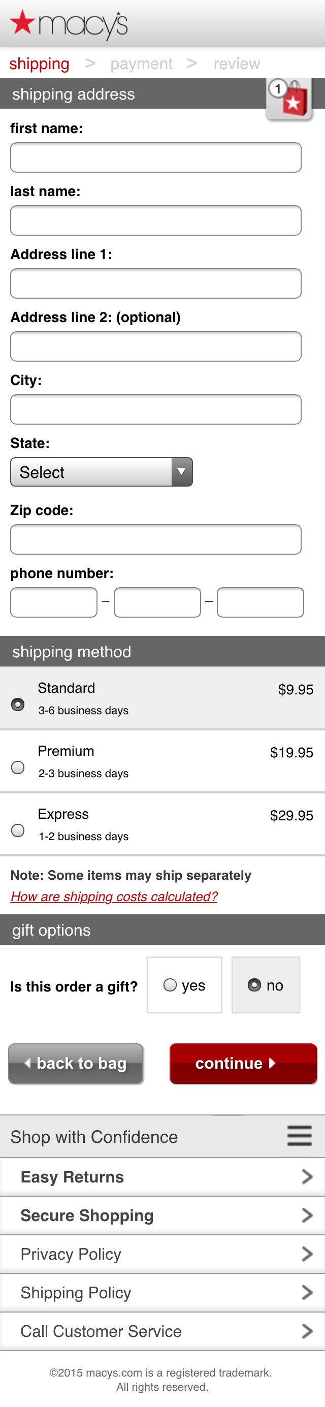Go to the payment step
This screenshot has width=325, height=1407.
coord(142,63)
